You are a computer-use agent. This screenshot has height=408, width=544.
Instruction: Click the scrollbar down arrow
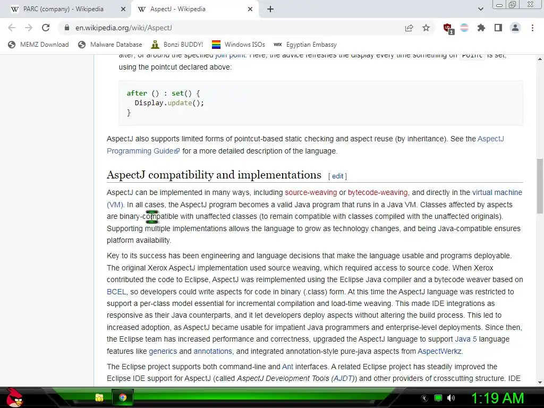pos(540,382)
